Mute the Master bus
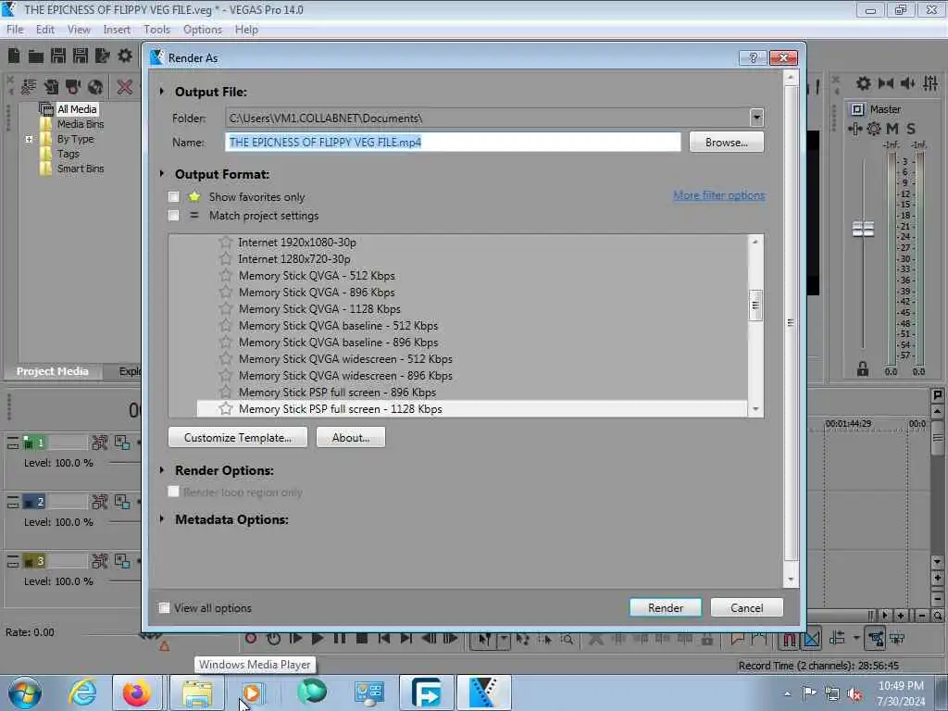 [x=892, y=129]
